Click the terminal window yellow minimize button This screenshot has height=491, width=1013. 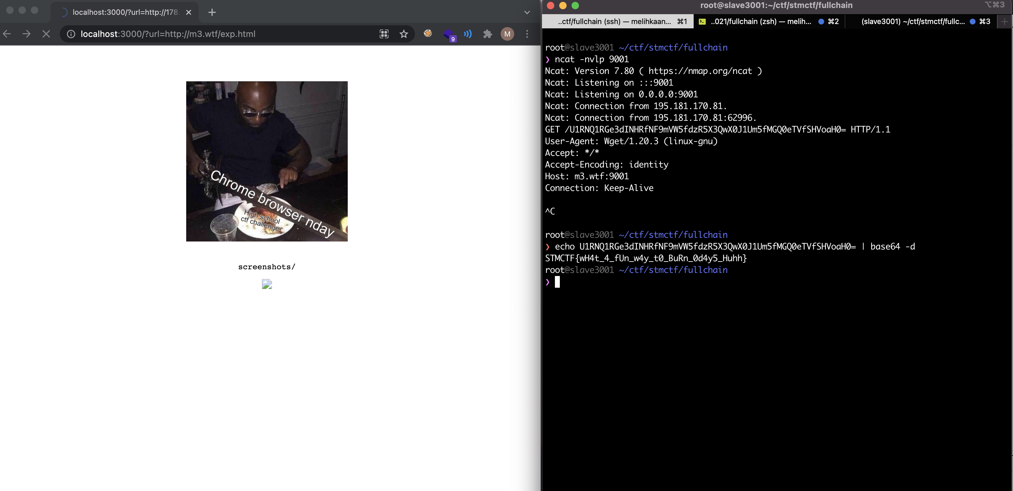click(x=563, y=6)
